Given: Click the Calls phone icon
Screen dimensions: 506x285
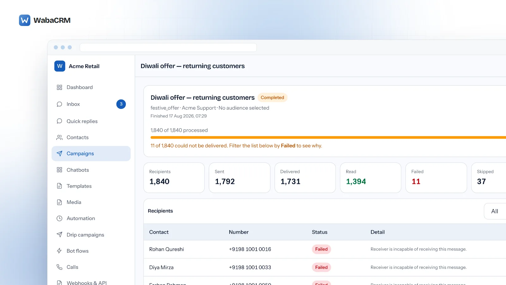Looking at the screenshot, I should (59, 267).
